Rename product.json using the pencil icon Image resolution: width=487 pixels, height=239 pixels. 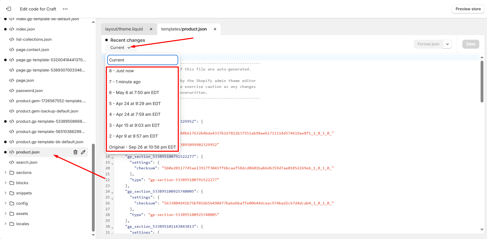click(x=83, y=152)
